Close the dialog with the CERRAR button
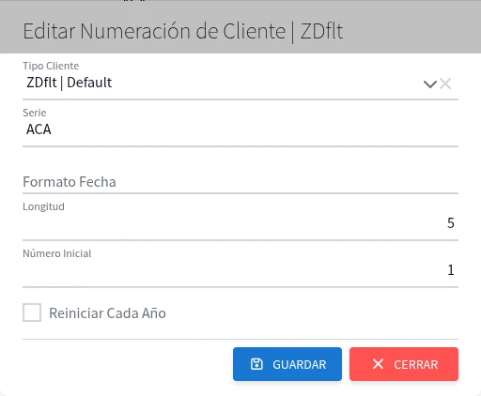This screenshot has width=481, height=396. pyautogui.click(x=404, y=364)
